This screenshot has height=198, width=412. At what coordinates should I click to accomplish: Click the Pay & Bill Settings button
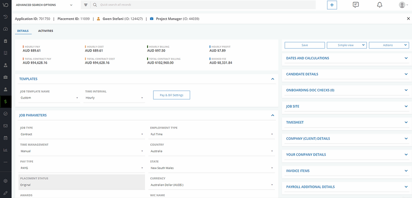click(x=171, y=95)
